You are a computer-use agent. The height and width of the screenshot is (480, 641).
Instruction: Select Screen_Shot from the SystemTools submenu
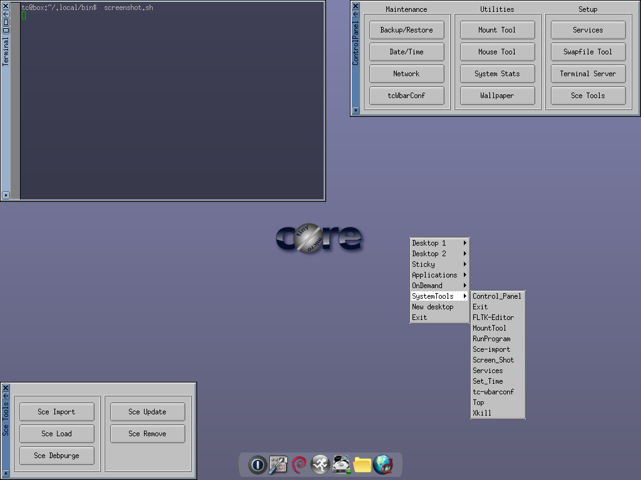tap(493, 360)
